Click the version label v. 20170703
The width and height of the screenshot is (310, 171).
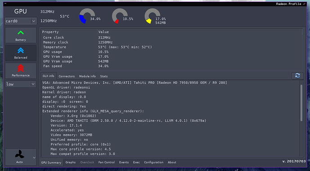(x=294, y=161)
